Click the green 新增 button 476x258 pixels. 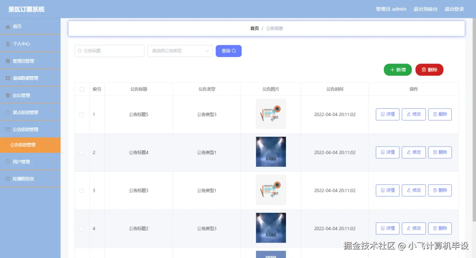coord(398,70)
